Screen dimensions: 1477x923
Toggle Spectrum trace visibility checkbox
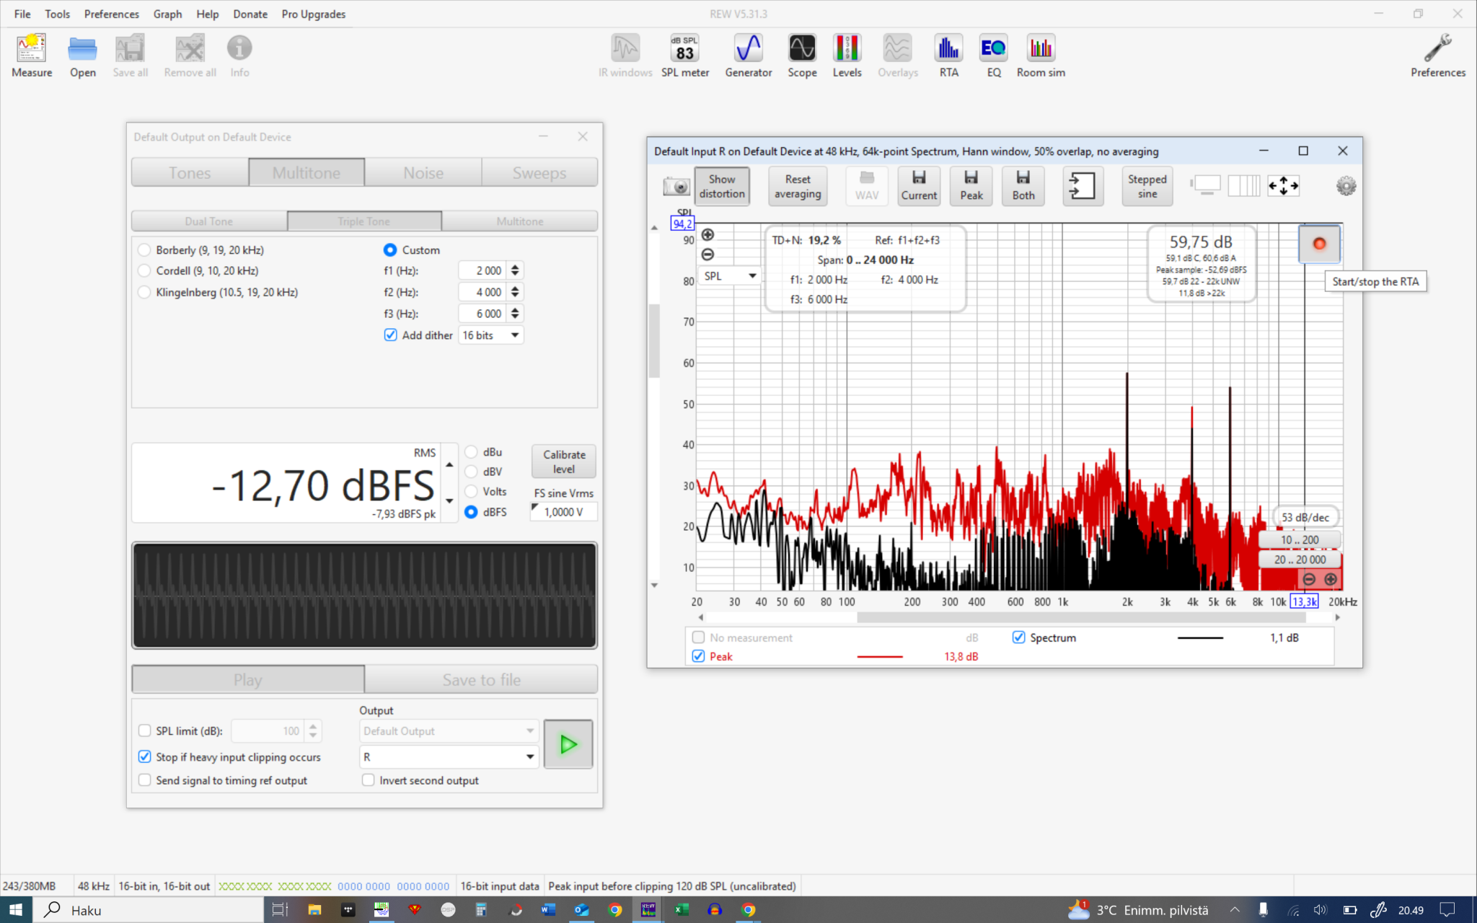point(1018,637)
